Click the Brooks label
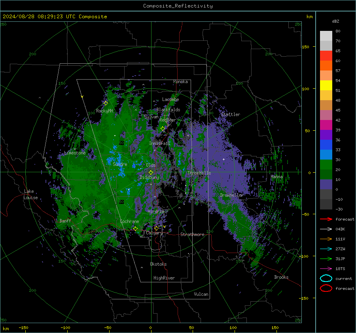This screenshot has height=333, width=356. [x=281, y=277]
